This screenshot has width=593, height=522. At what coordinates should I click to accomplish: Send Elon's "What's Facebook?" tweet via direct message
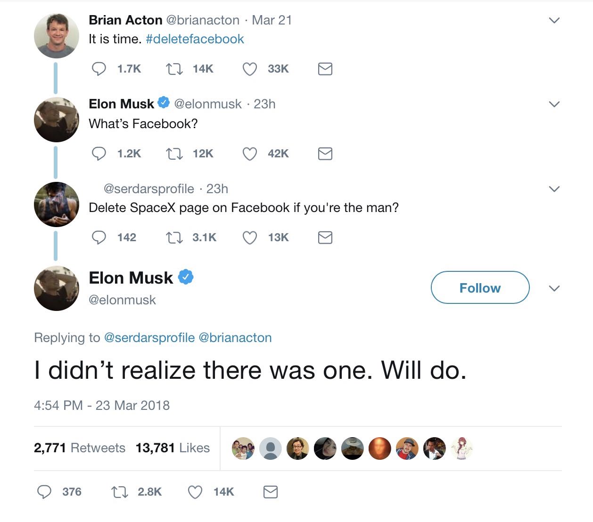click(x=325, y=154)
